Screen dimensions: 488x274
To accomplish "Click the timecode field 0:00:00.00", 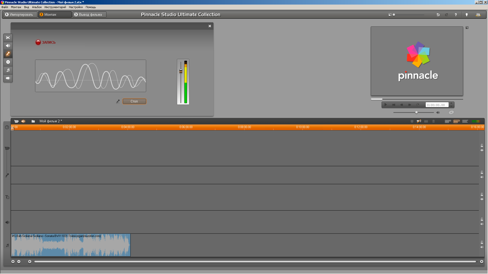I will click(437, 105).
